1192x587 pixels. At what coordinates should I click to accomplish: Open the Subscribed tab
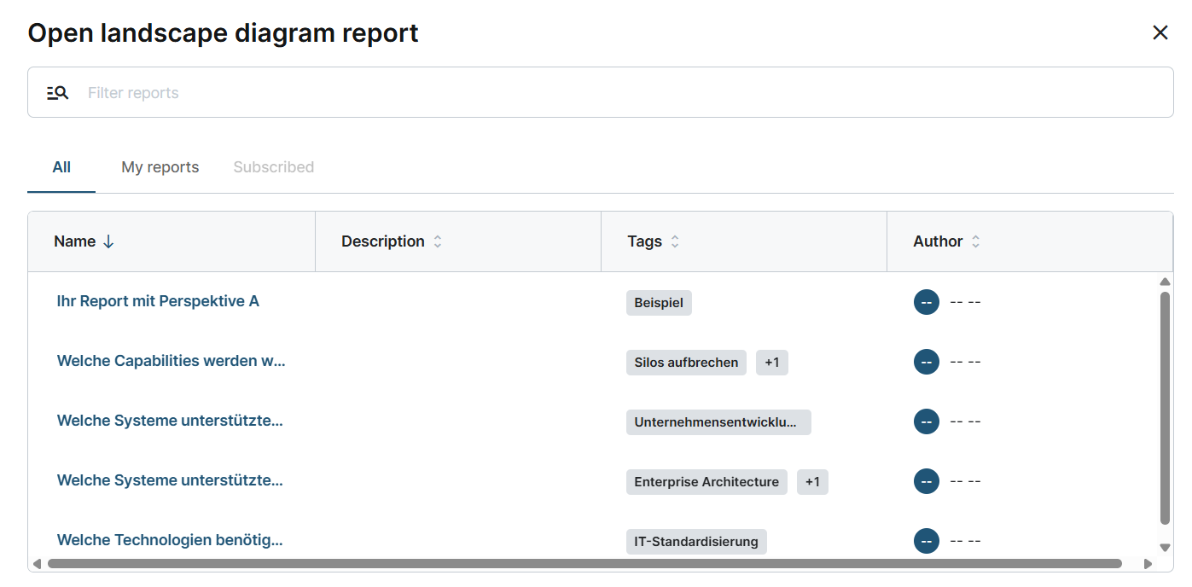(x=273, y=167)
